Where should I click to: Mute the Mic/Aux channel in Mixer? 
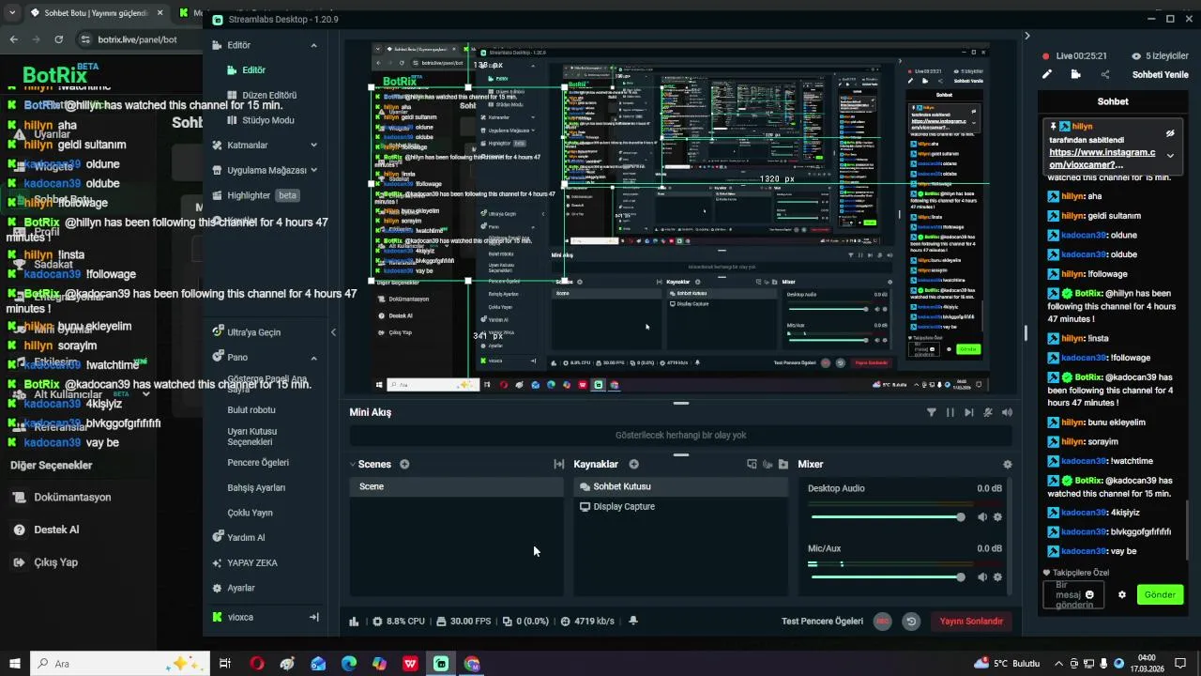pyautogui.click(x=982, y=577)
